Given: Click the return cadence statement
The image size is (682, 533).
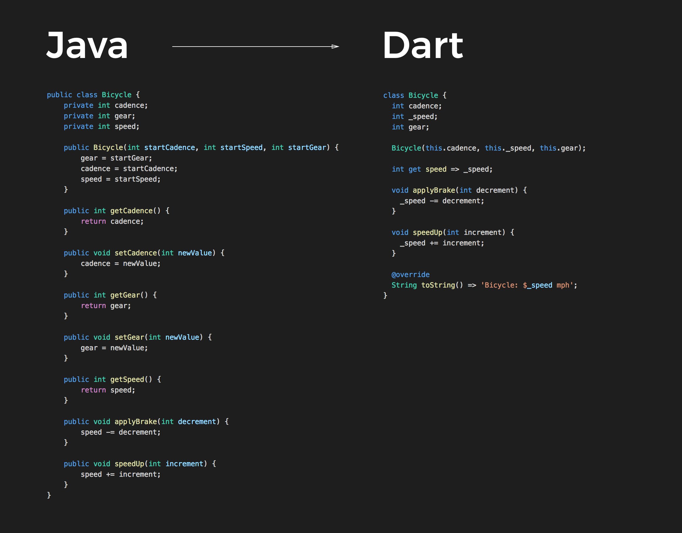Looking at the screenshot, I should pos(112,221).
